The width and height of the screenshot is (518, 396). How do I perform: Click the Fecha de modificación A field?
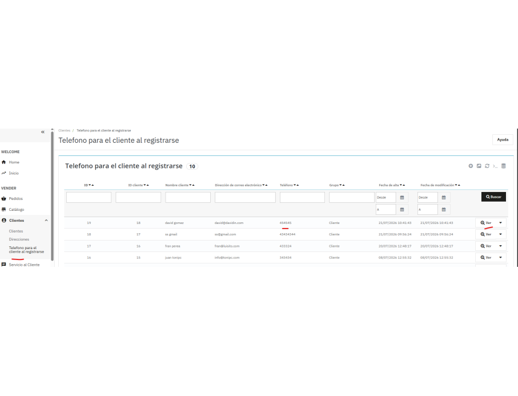(x=428, y=210)
